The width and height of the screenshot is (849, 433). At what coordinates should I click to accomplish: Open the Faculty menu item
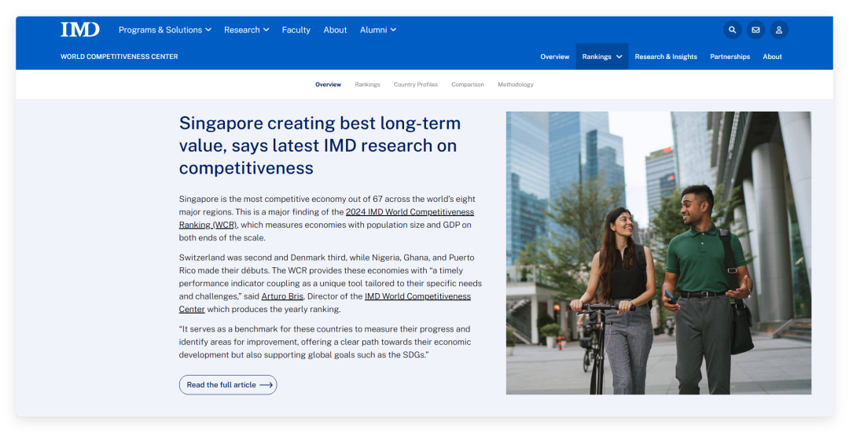tap(296, 30)
